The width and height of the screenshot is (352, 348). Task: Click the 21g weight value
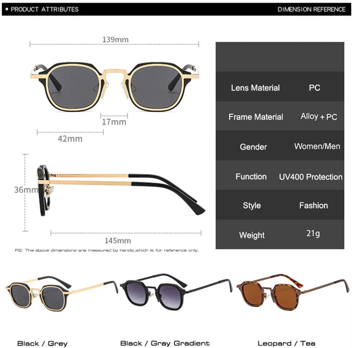[x=313, y=234]
